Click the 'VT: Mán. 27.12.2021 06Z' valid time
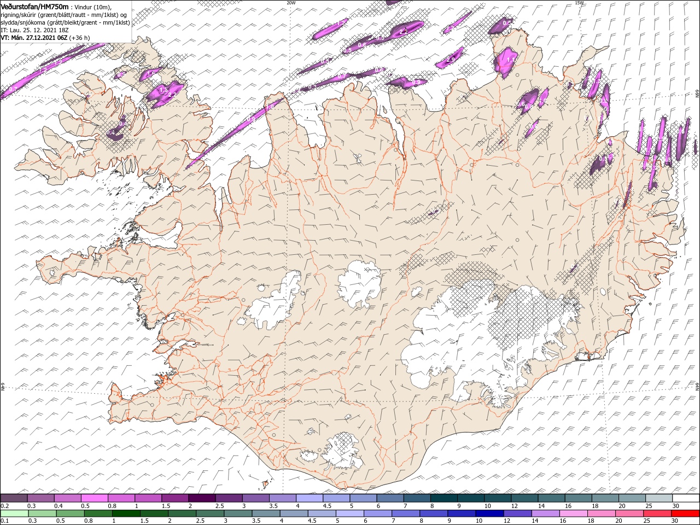700x525 pixels. point(34,38)
